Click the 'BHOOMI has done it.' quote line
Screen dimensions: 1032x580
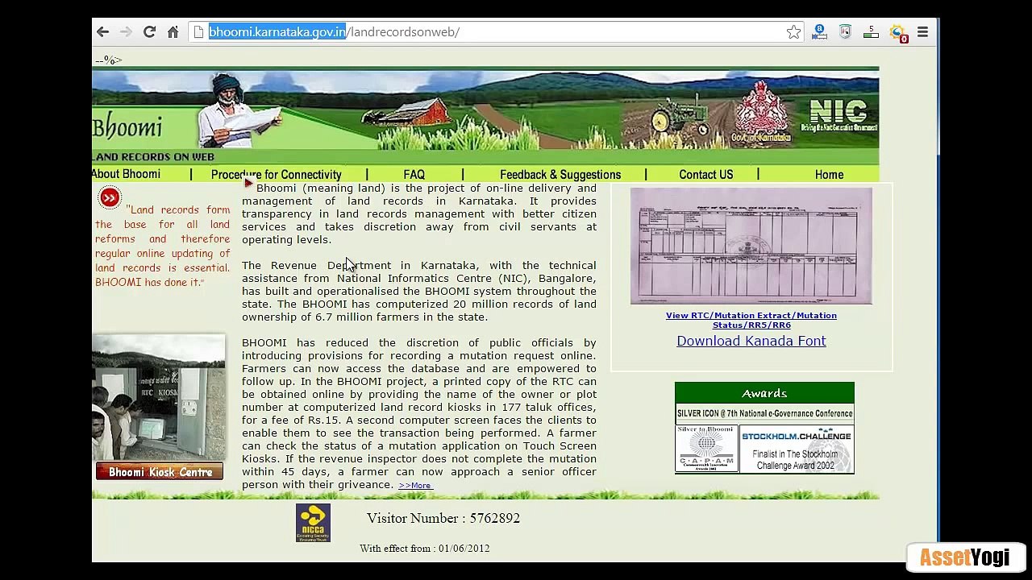tap(149, 282)
